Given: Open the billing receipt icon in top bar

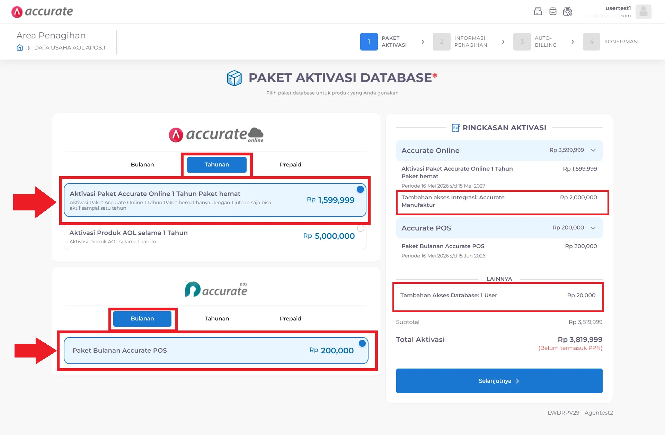Looking at the screenshot, I should point(568,11).
